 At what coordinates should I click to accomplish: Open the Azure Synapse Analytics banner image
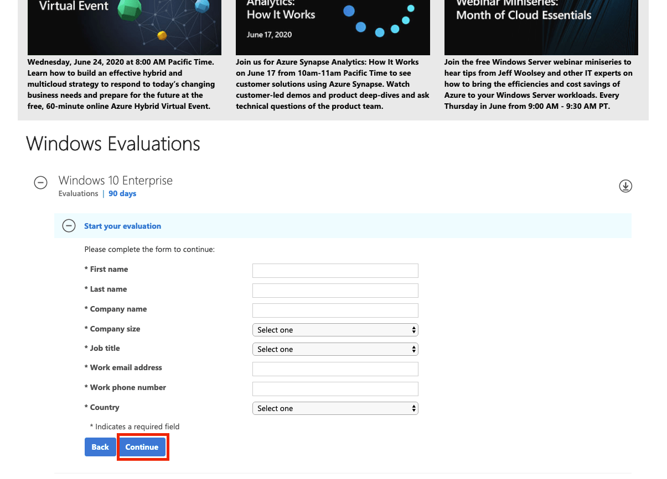(333, 27)
